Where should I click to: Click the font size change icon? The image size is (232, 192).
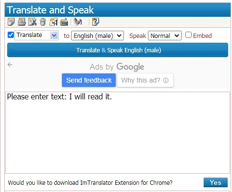[x=53, y=22]
